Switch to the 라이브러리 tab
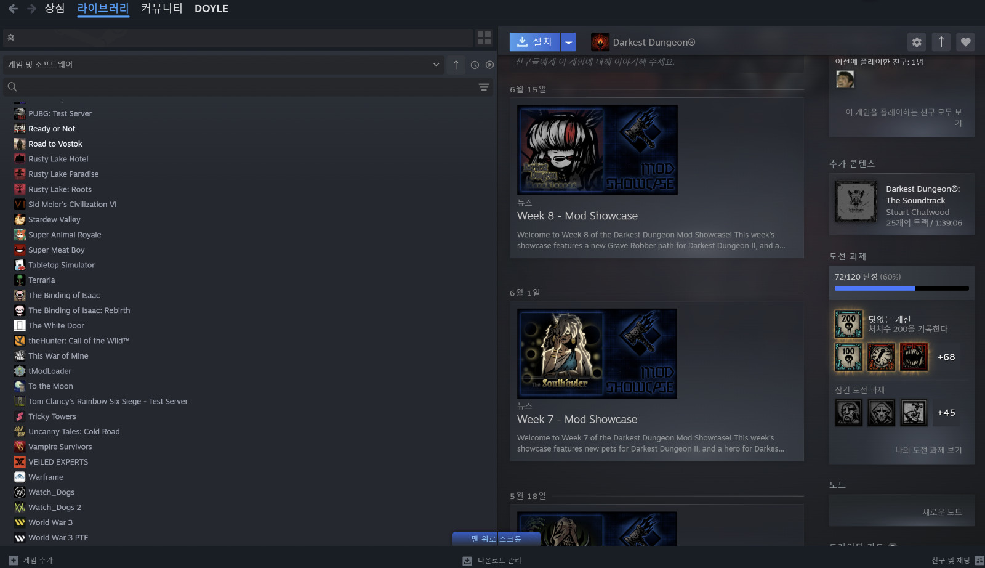Image resolution: width=985 pixels, height=568 pixels. (x=103, y=9)
